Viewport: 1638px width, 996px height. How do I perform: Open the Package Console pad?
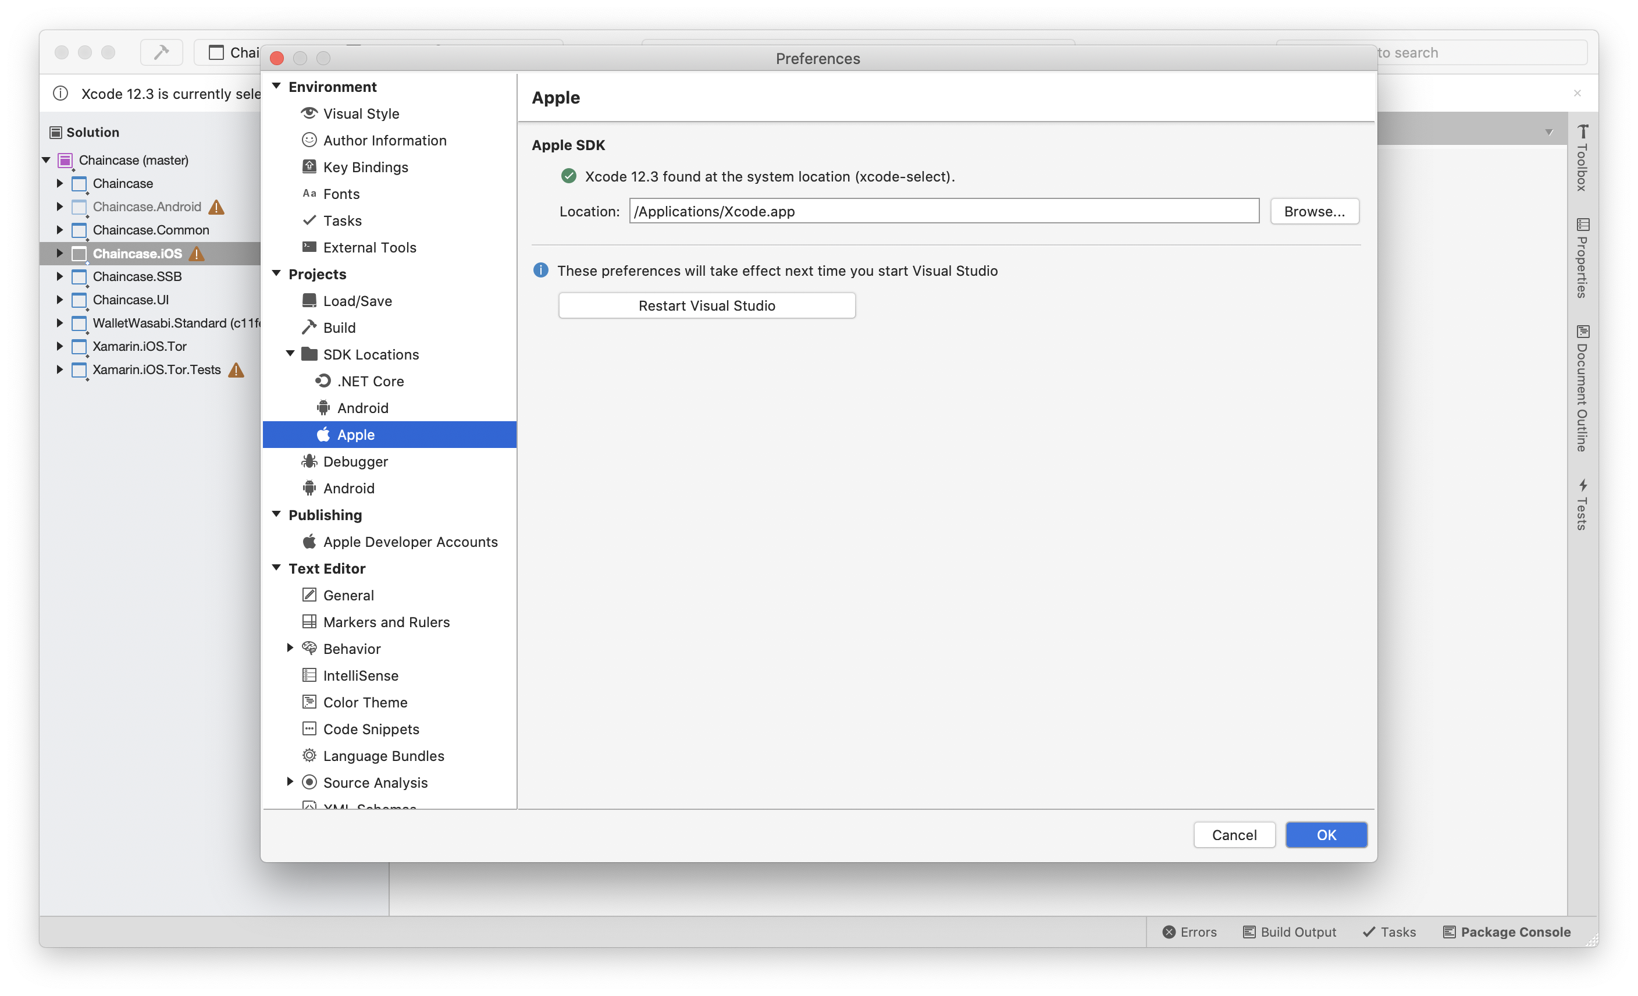(x=1507, y=931)
